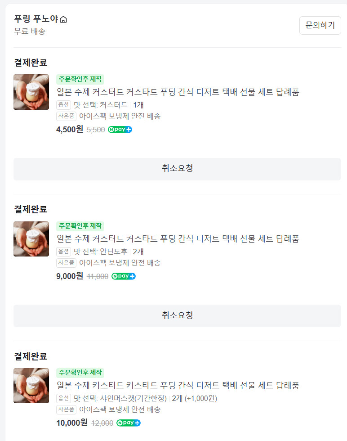
Task: Click the 주문확인후 제작 tag on the first order
Action: coord(80,79)
